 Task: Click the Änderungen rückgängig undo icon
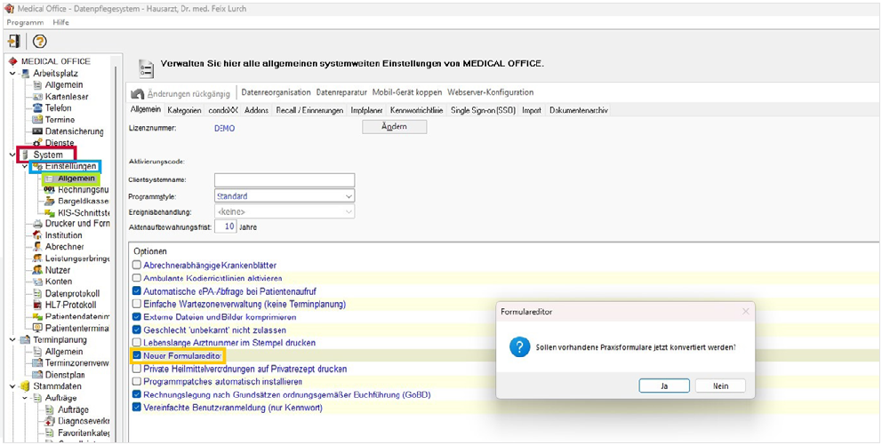138,93
